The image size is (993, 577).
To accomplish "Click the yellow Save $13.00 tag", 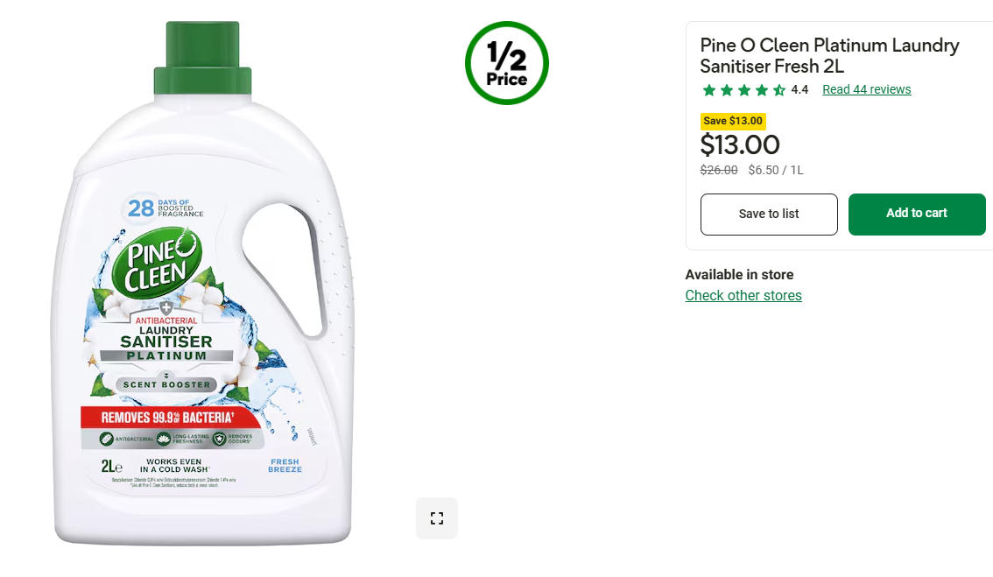I will pyautogui.click(x=733, y=121).
